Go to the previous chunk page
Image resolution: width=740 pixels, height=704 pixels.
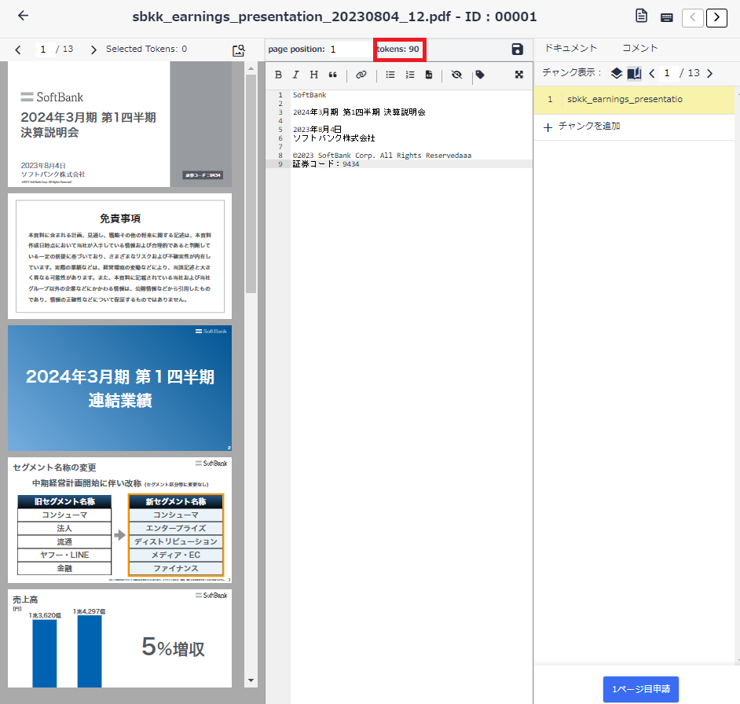(652, 73)
